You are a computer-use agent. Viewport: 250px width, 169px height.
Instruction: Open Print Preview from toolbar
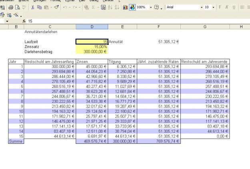pos(17,7)
